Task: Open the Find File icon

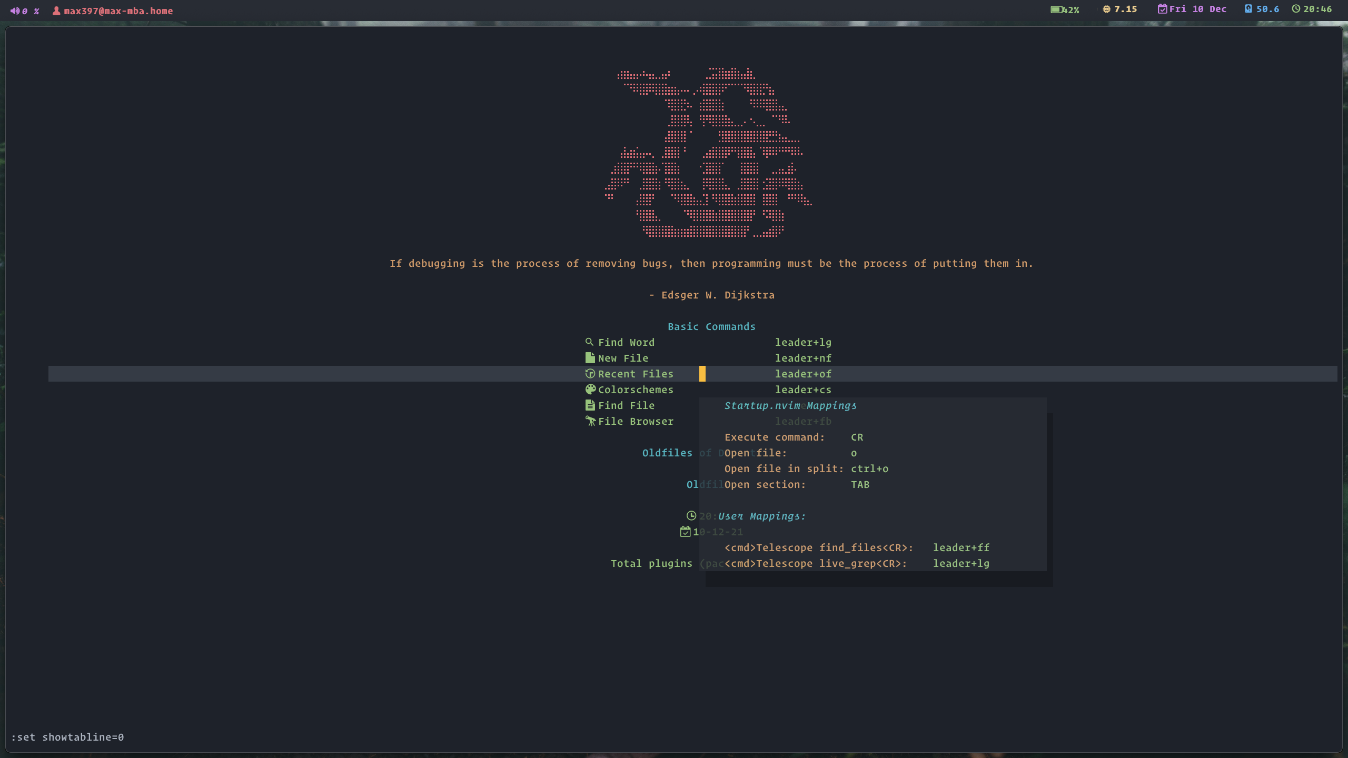Action: pyautogui.click(x=589, y=405)
